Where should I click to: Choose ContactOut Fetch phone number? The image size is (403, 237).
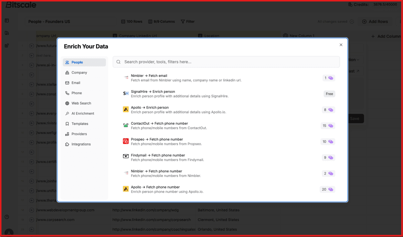click(x=229, y=126)
